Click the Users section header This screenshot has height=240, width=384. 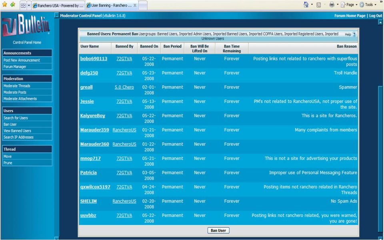(27, 111)
